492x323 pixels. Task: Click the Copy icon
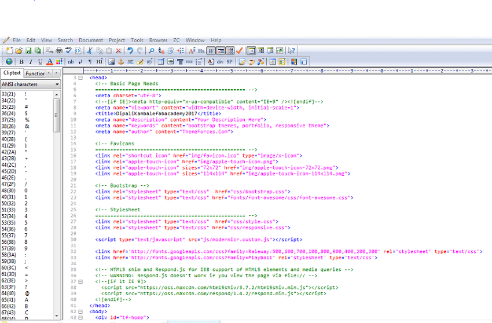(100, 50)
